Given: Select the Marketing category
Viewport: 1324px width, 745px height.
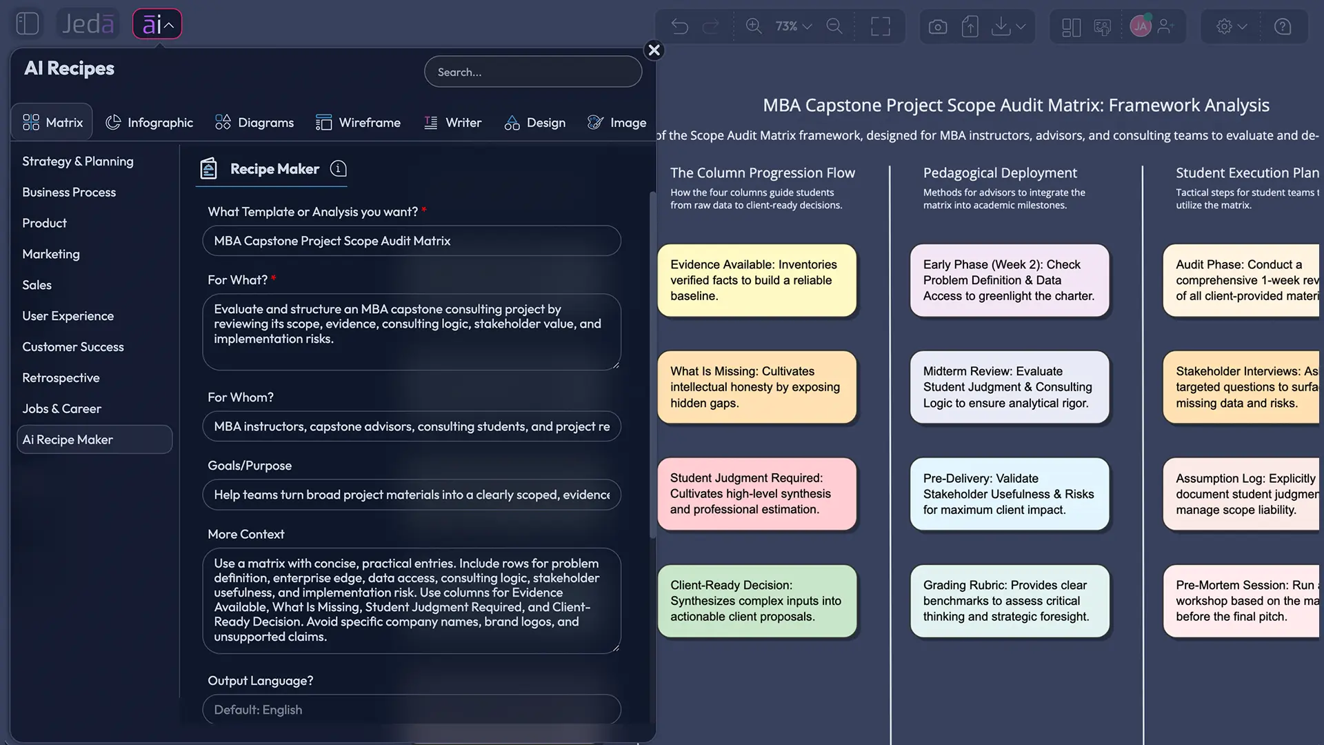Looking at the screenshot, I should pos(51,254).
